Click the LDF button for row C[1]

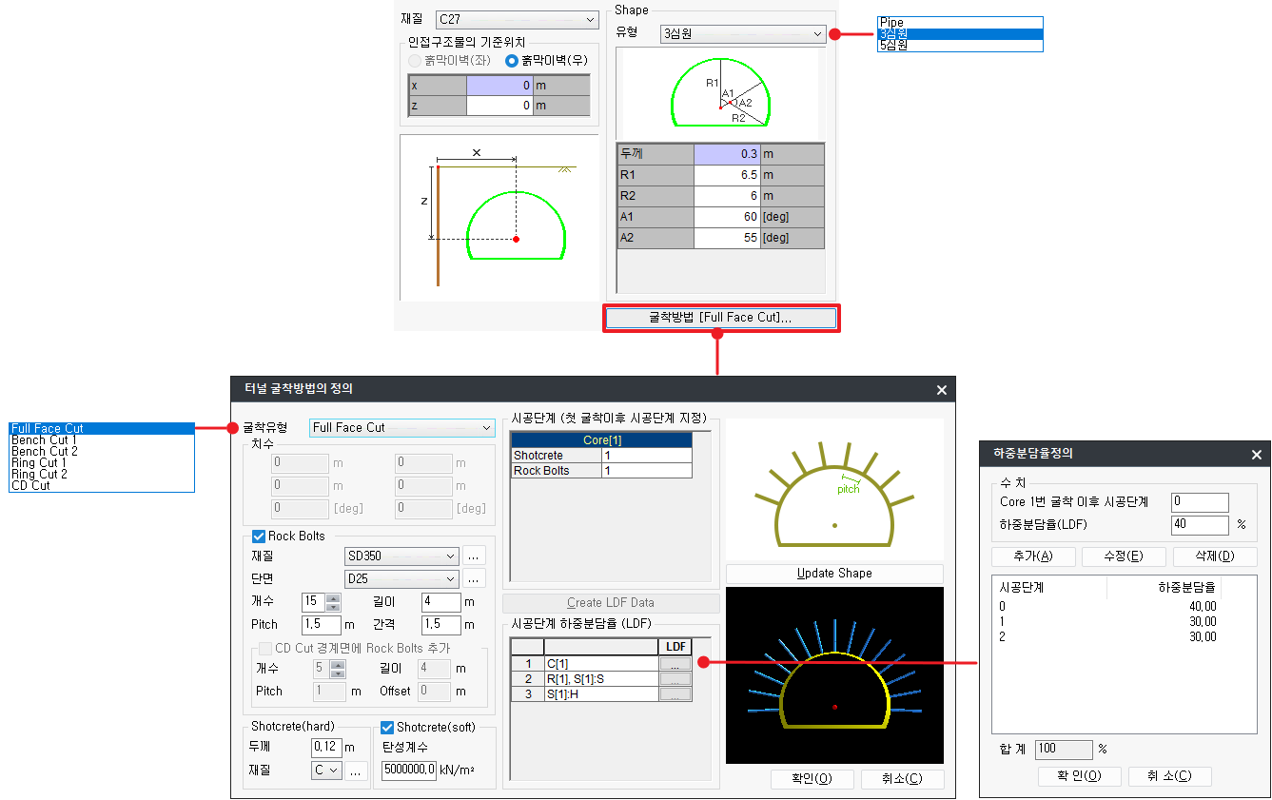pyautogui.click(x=675, y=664)
